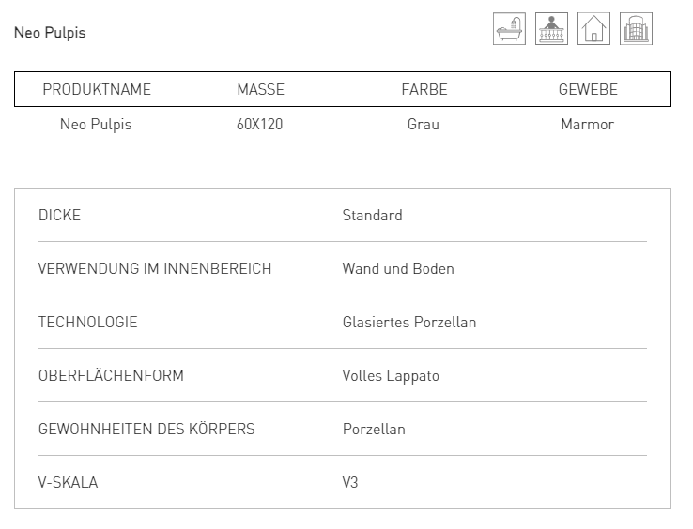Click Neo Pulpis in product row
The image size is (693, 529).
point(96,125)
